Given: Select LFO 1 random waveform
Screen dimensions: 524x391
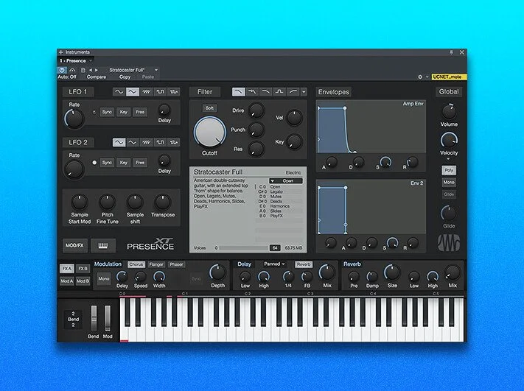Looking at the screenshot, I should pos(174,91).
